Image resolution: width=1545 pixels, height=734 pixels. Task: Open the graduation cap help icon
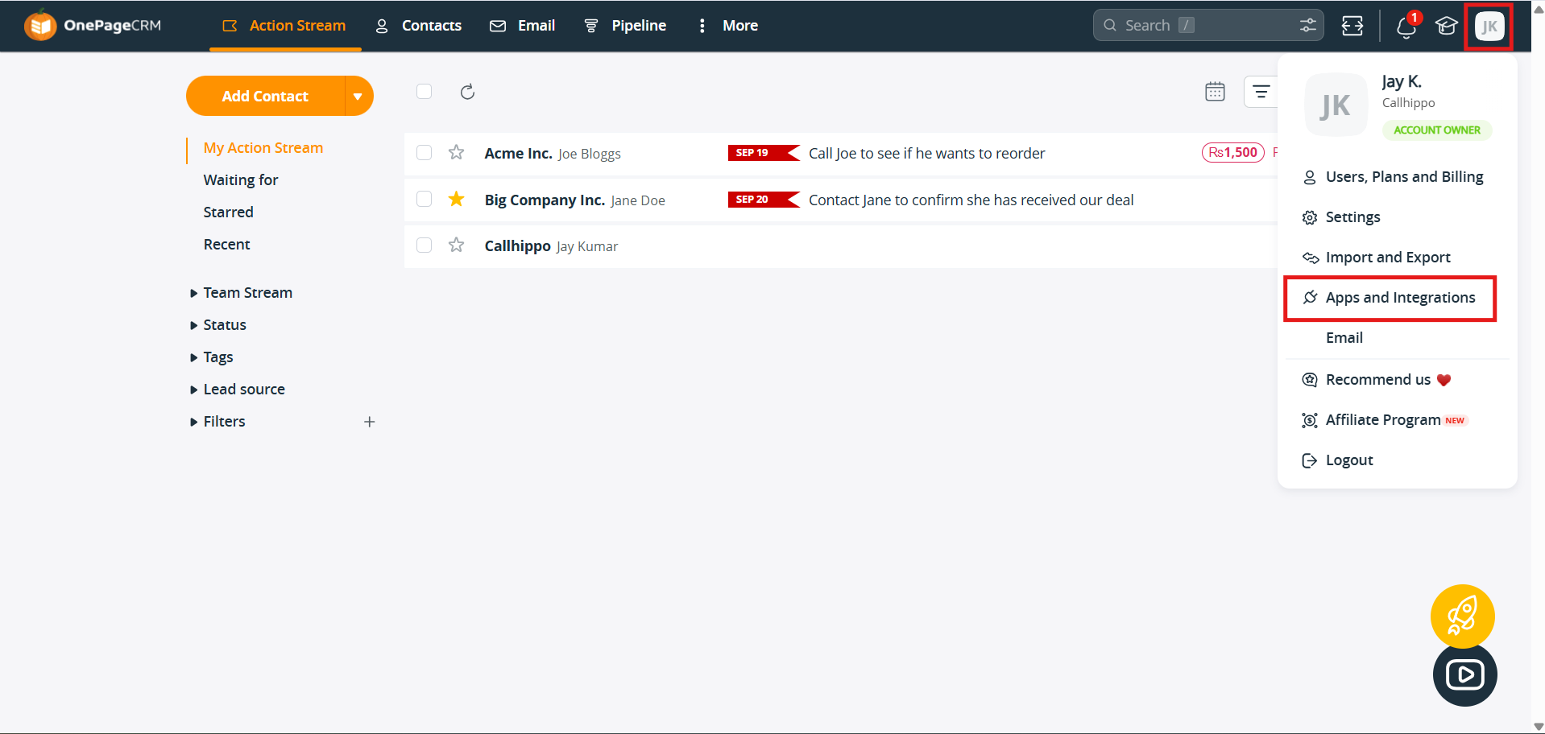coord(1446,26)
